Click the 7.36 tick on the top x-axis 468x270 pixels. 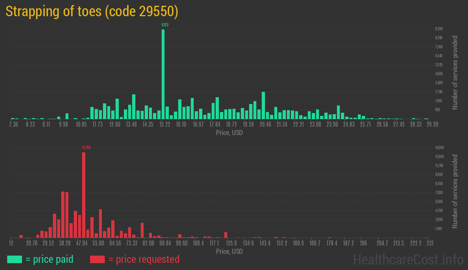[13, 125]
